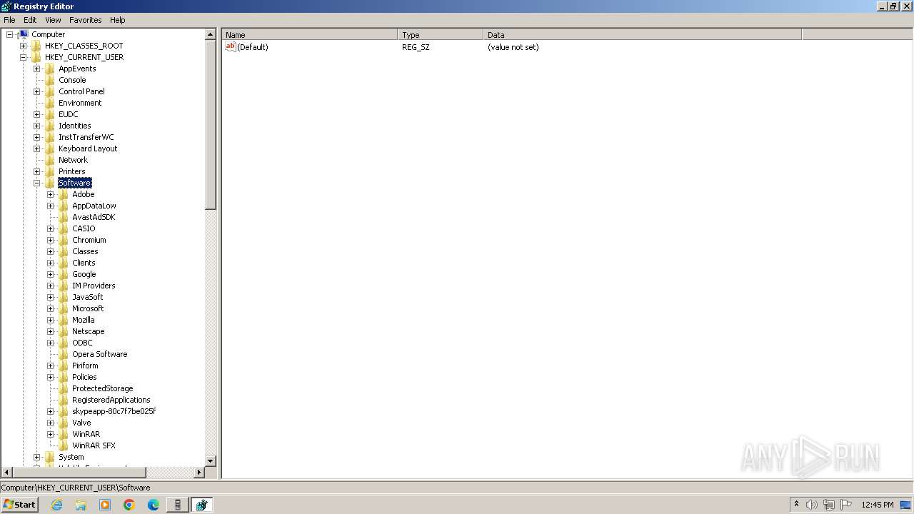Expand the Microsoft key
Screen dimensions: 914x514
click(x=50, y=308)
